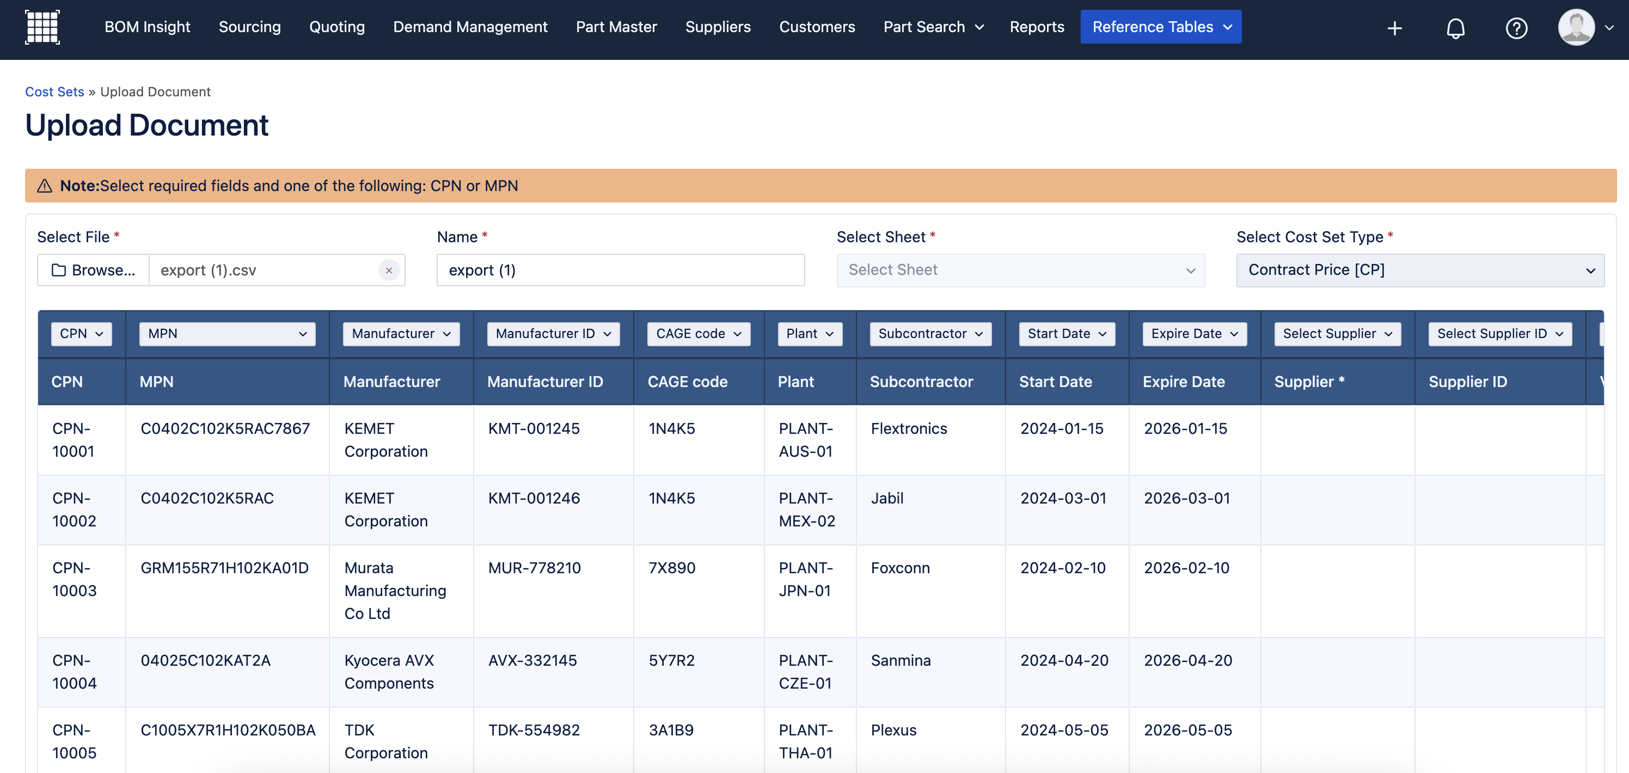Viewport: 1629px width, 773px height.
Task: Expand the Start Date mapping dropdown
Action: click(x=1066, y=334)
